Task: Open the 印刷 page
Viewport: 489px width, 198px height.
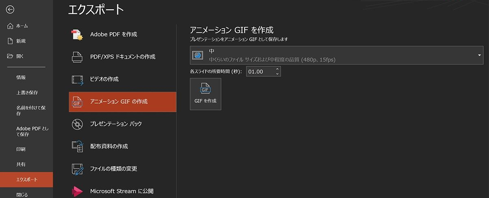Action: [x=27, y=149]
